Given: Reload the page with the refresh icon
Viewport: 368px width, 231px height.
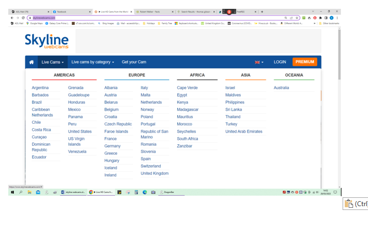Looking at the screenshot, I should (24, 18).
